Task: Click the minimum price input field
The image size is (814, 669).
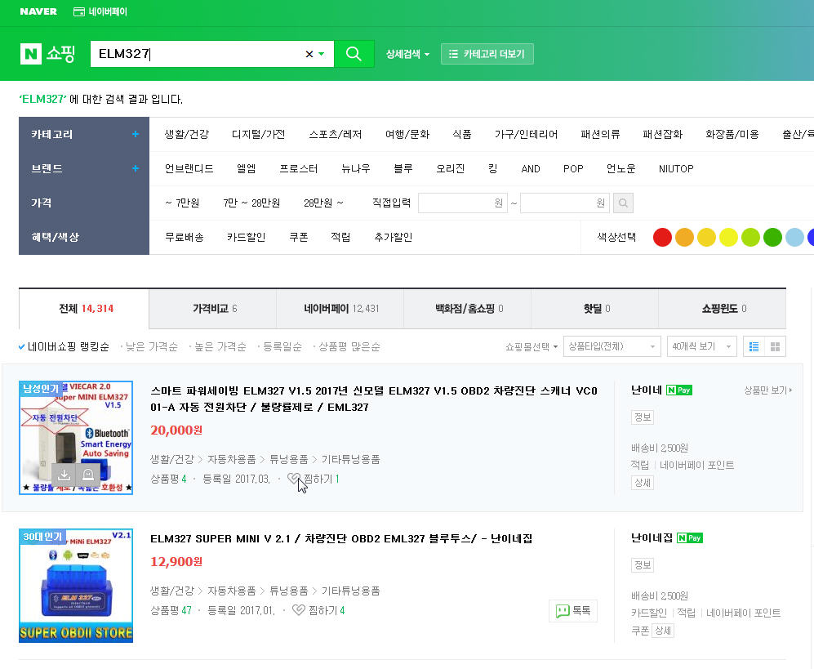Action: [463, 203]
